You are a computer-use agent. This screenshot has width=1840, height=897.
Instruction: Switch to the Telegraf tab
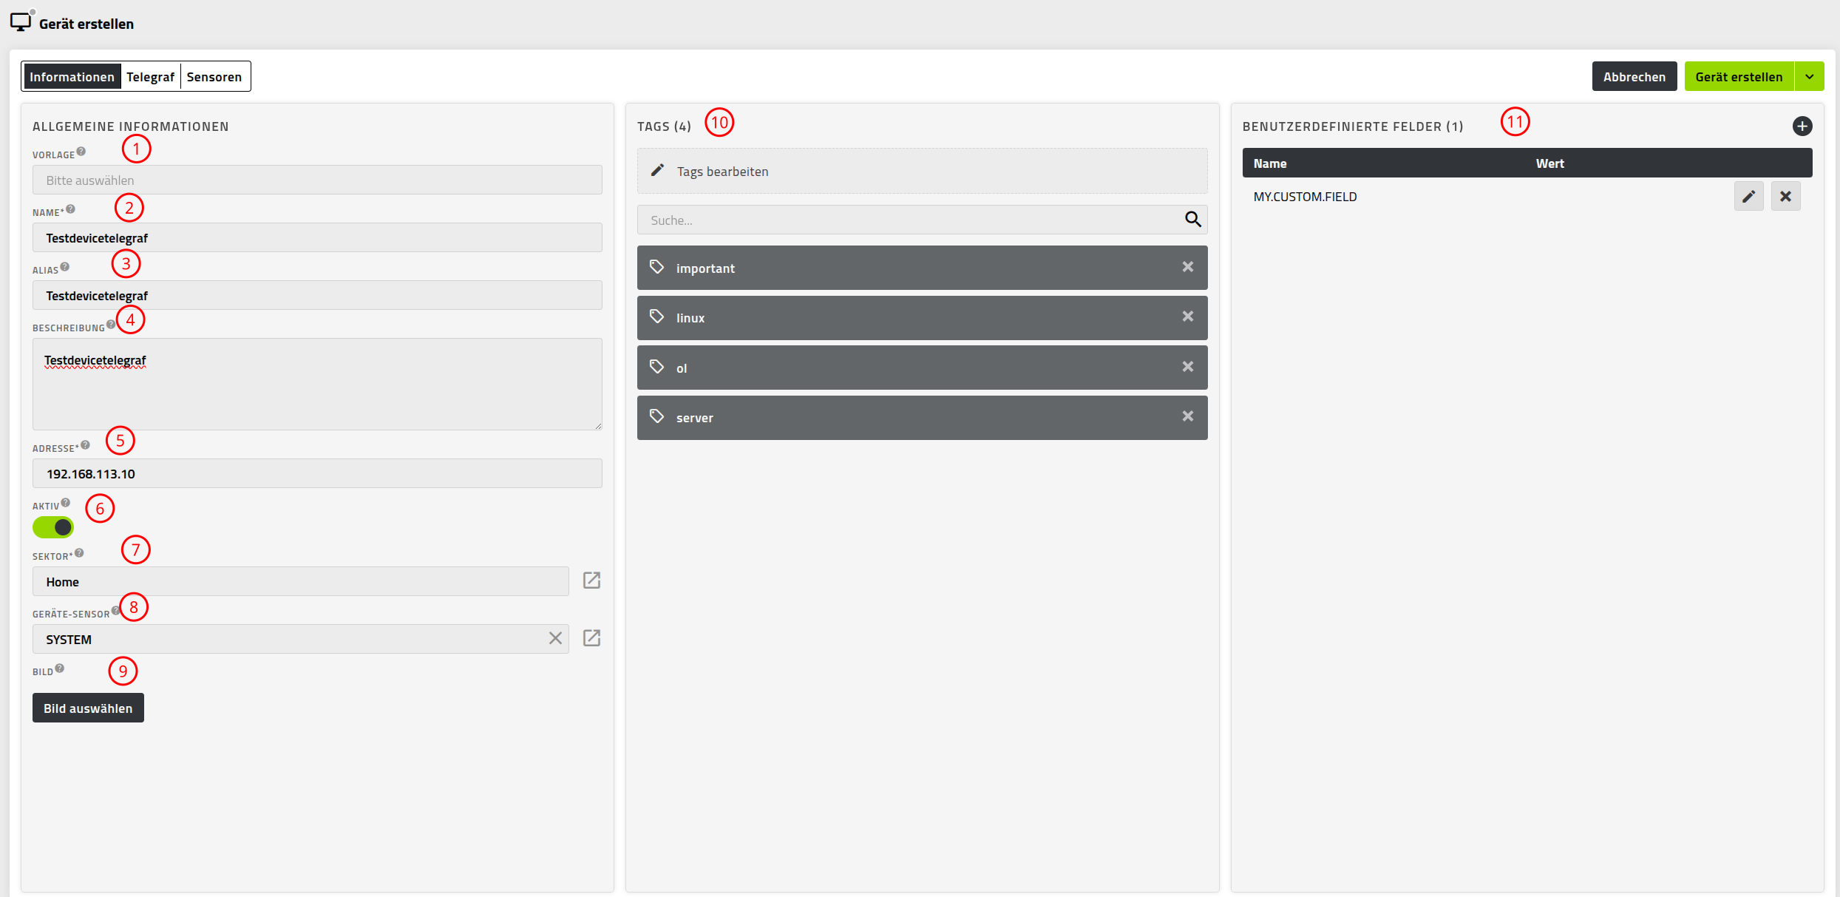(151, 76)
